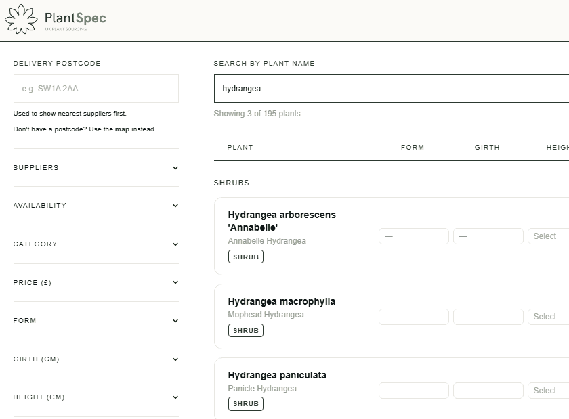Image resolution: width=569 pixels, height=419 pixels.
Task: Click the GIRTH column header
Action: tap(487, 148)
